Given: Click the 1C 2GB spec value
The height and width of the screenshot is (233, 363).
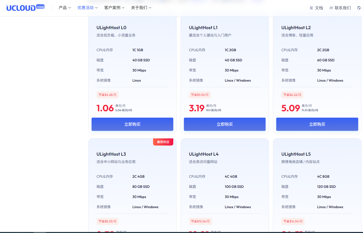Looking at the screenshot, I should (x=230, y=50).
